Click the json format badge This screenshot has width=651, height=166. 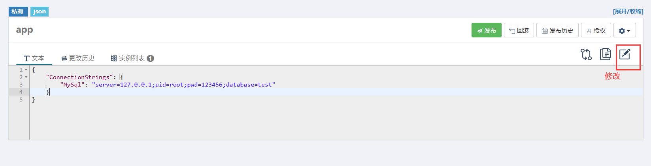pyautogui.click(x=40, y=11)
